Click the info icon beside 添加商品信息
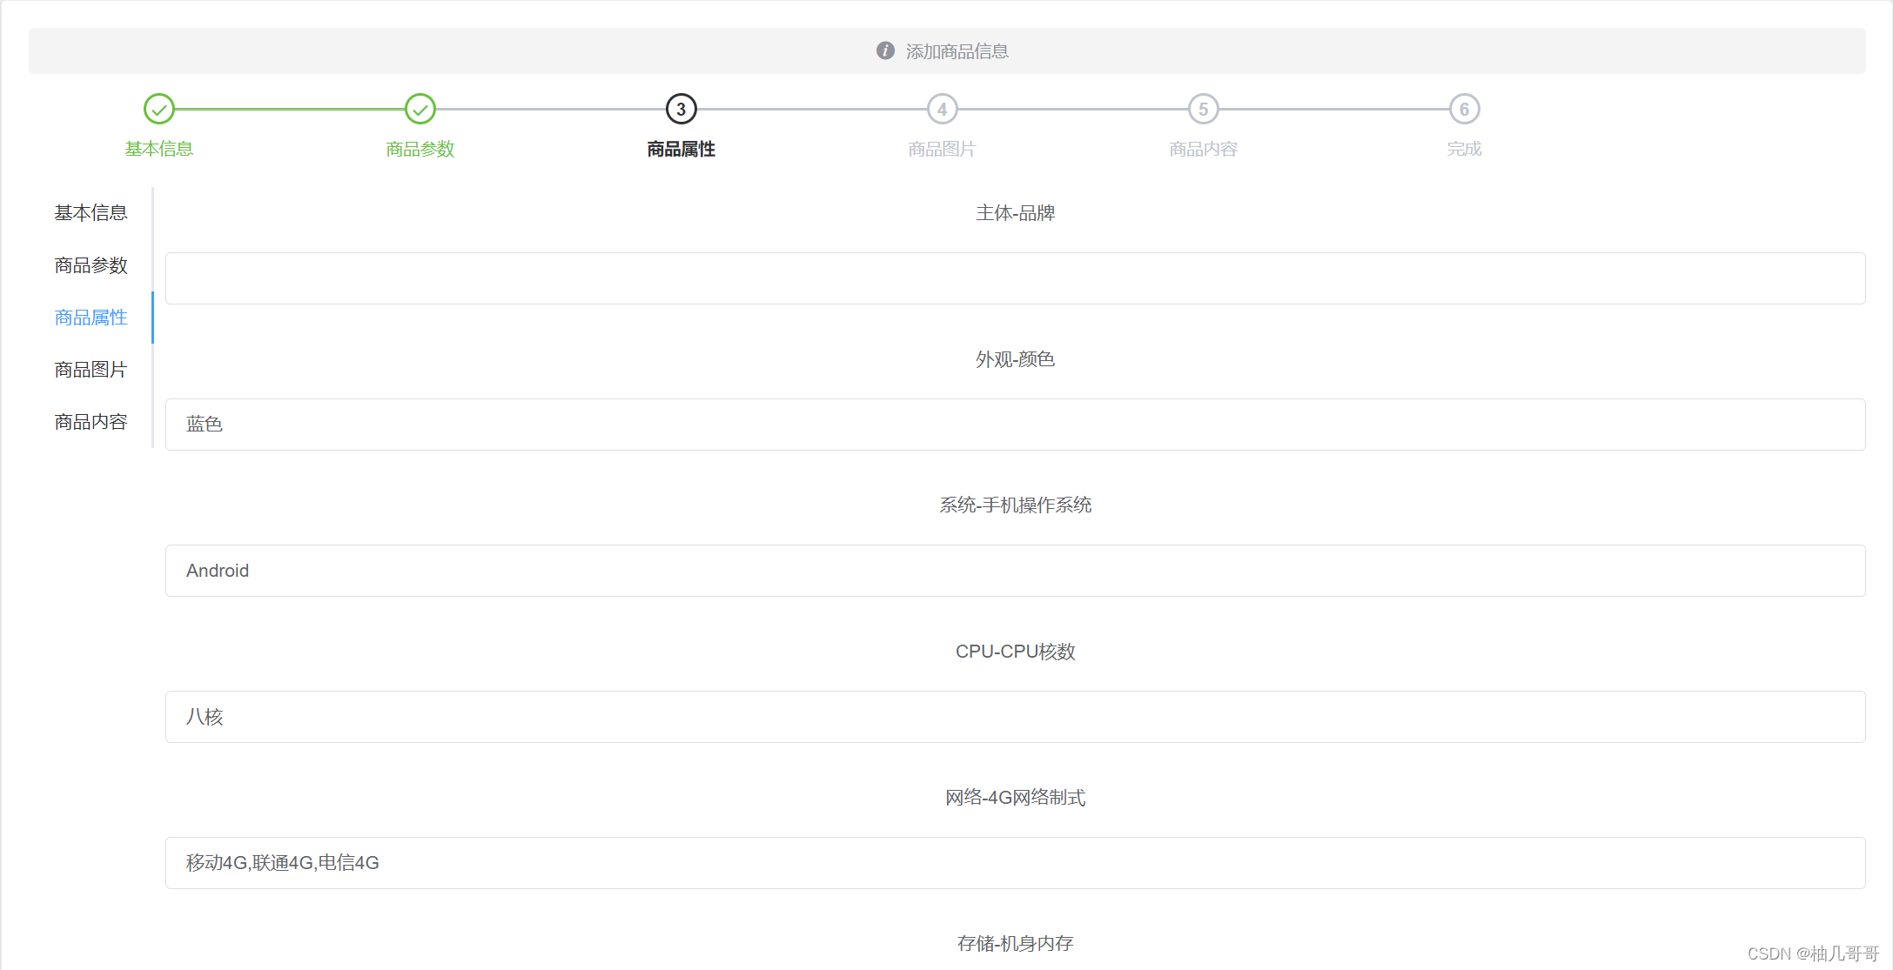Screen dimensions: 1893x970 pos(885,50)
